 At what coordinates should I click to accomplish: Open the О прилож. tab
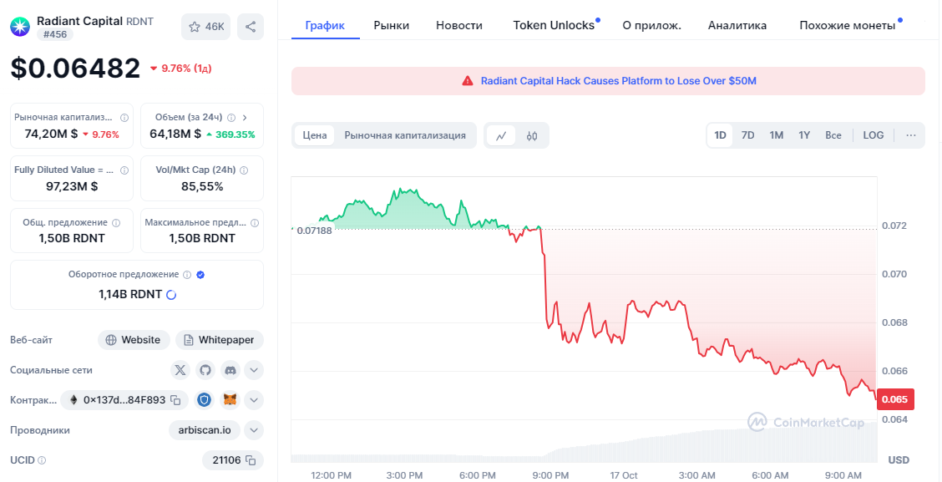click(x=652, y=25)
